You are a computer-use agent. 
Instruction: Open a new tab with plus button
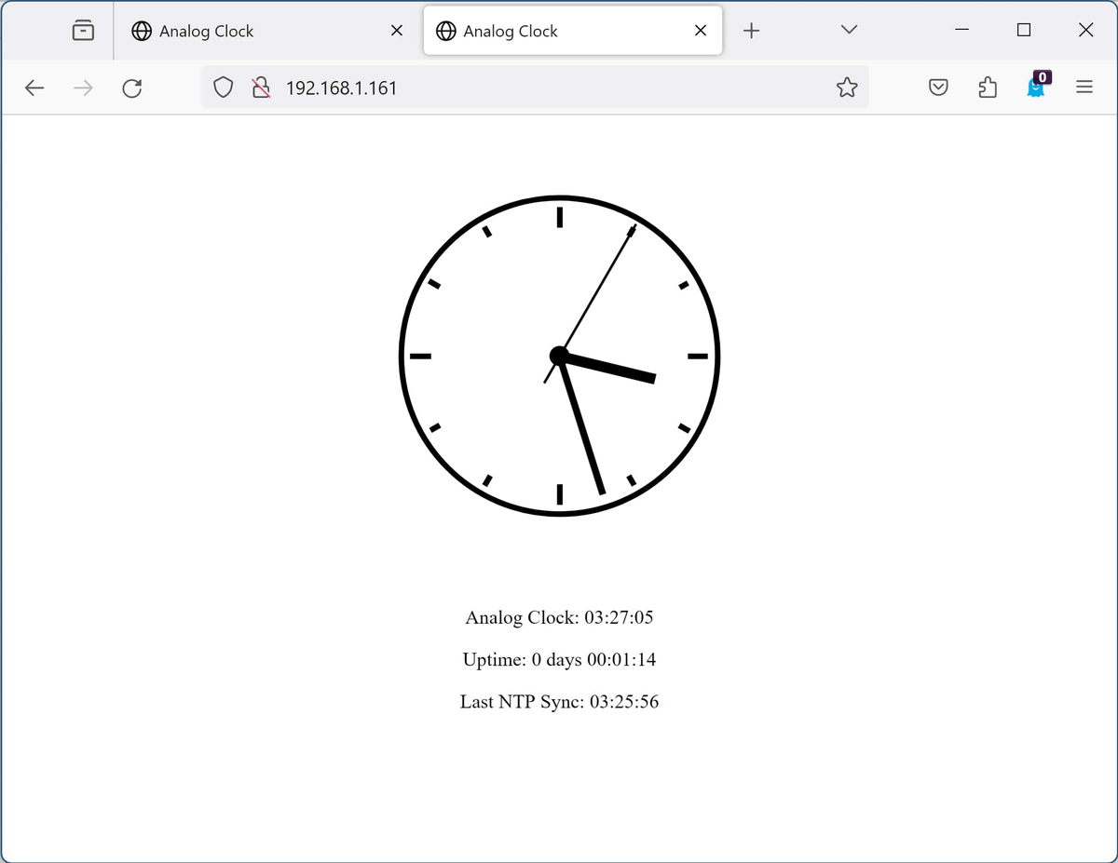pos(752,31)
